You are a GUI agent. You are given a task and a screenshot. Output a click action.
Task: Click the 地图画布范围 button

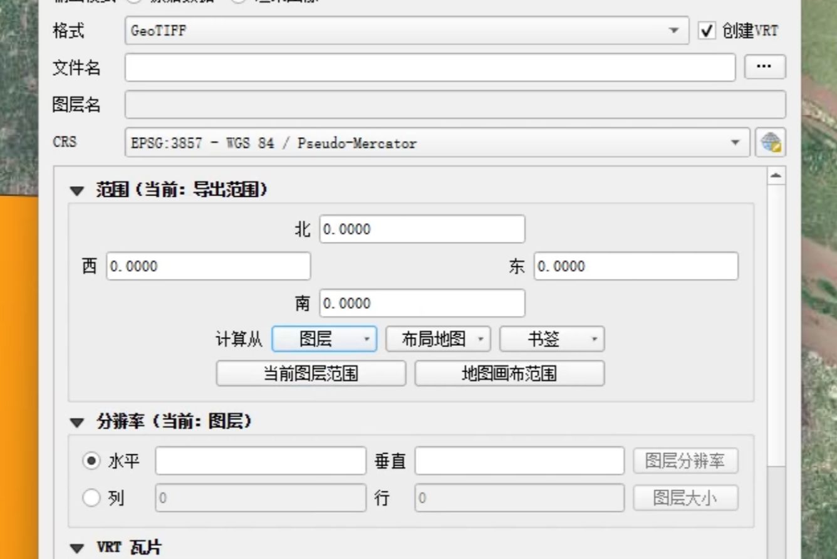[509, 373]
